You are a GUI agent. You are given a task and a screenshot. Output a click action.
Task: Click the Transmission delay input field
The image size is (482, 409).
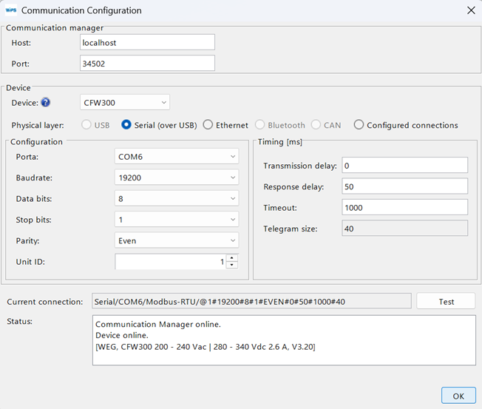coord(404,165)
